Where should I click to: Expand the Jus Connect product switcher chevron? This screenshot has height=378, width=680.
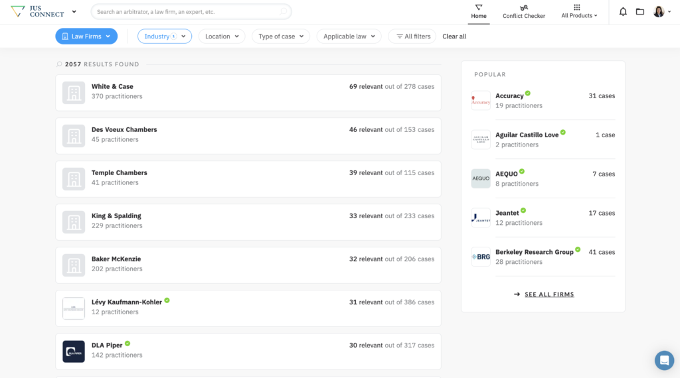coord(74,12)
